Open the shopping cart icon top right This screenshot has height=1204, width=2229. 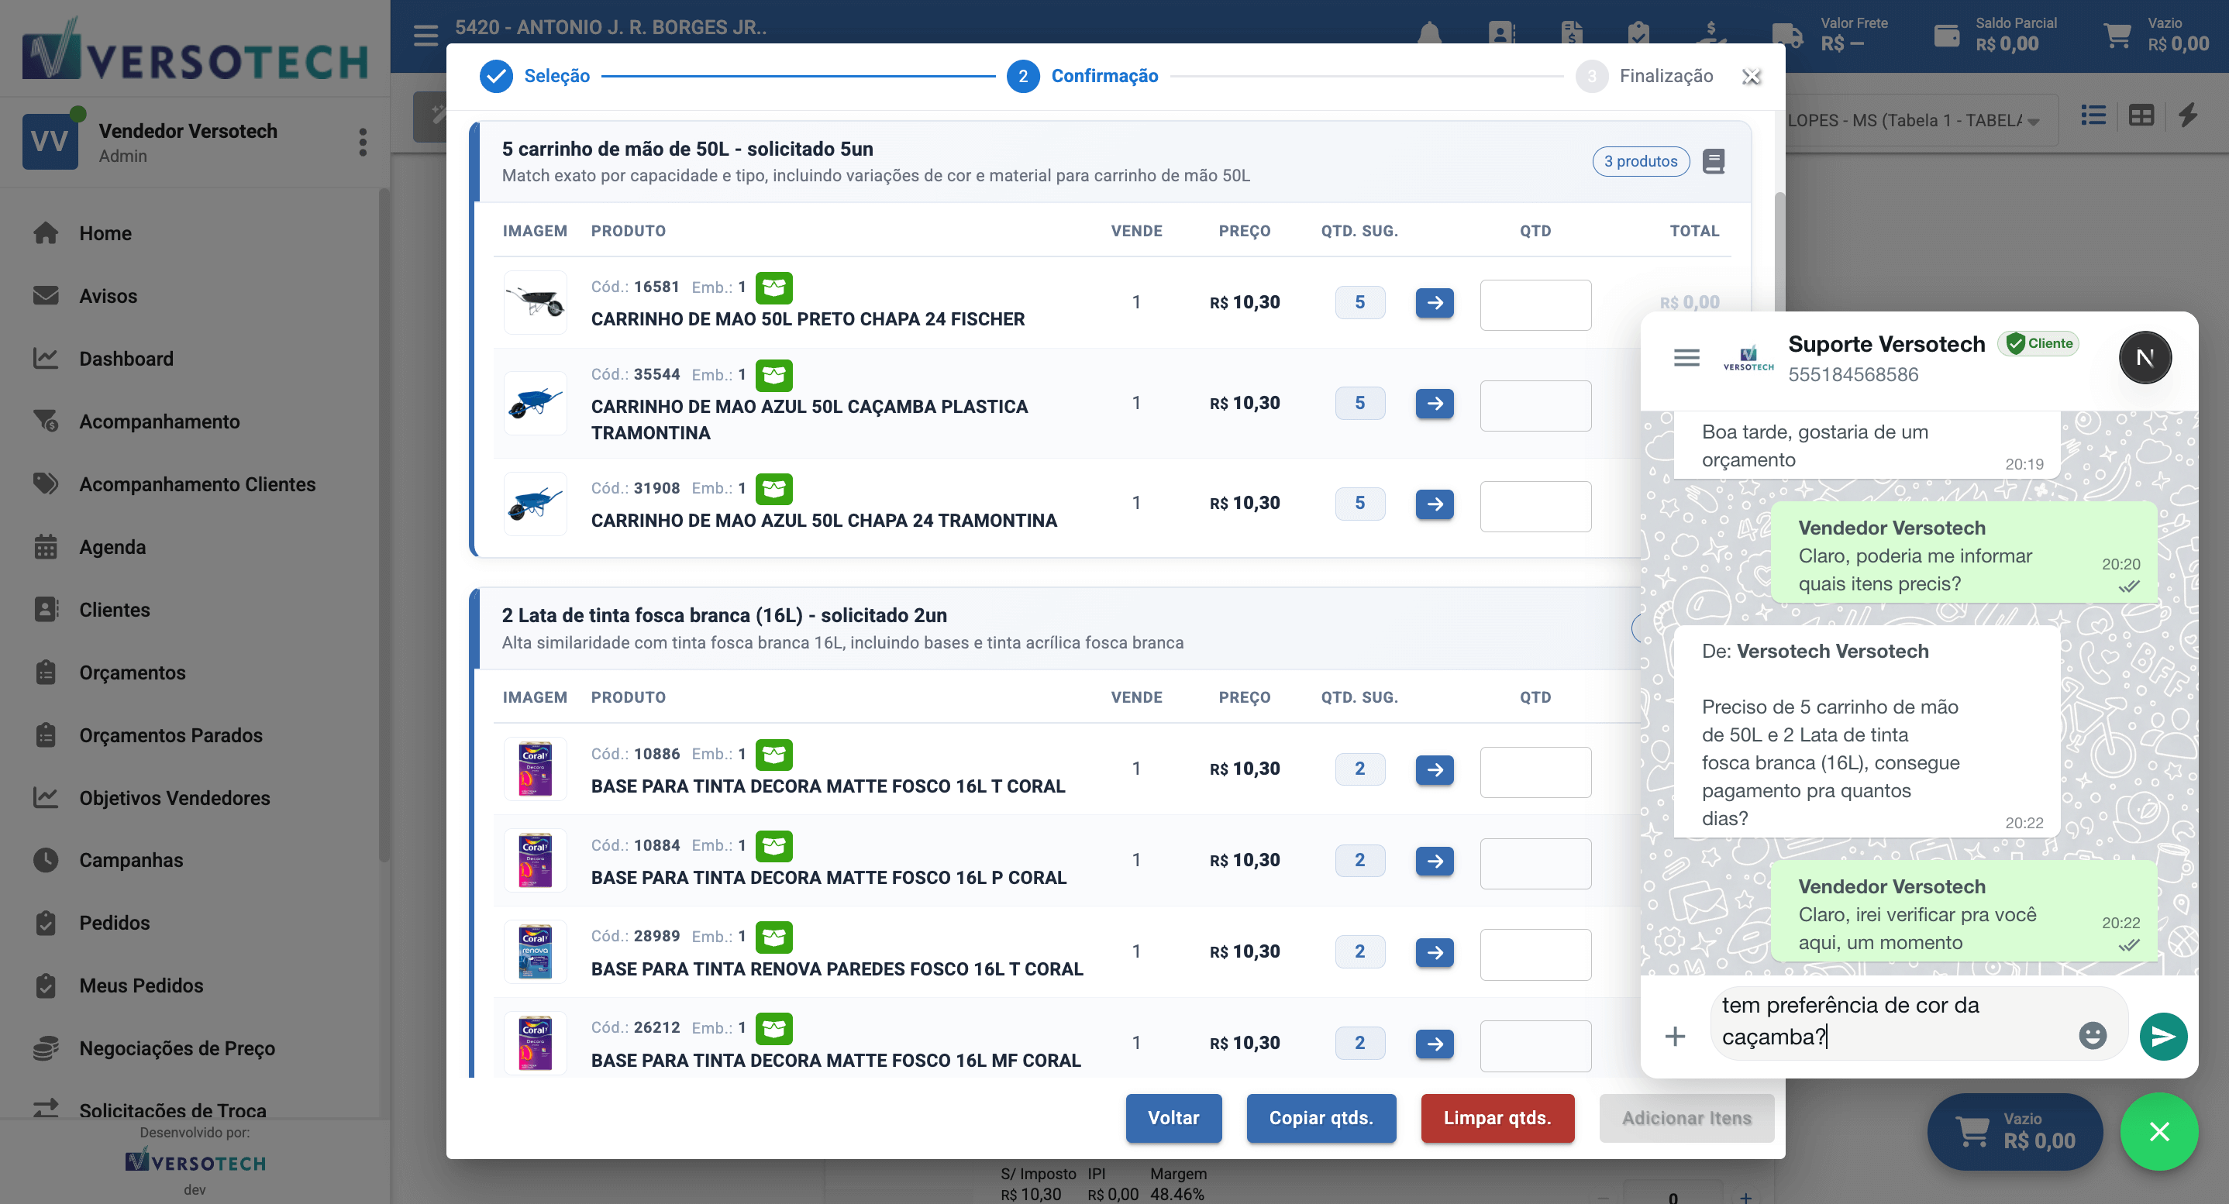tap(2117, 35)
